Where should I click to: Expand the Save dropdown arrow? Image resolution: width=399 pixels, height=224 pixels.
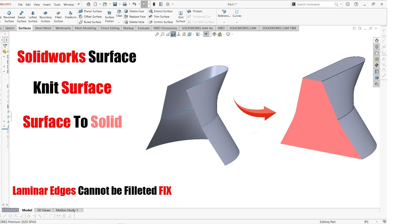[x=119, y=4]
